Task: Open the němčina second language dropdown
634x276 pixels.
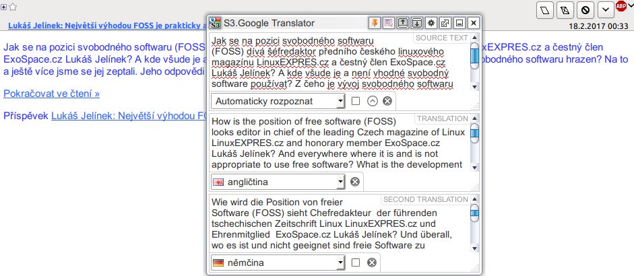Action: click(x=278, y=263)
